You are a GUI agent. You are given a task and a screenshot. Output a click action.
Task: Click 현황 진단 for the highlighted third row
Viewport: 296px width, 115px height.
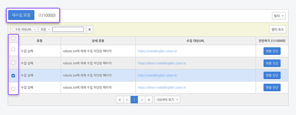pos(272,75)
